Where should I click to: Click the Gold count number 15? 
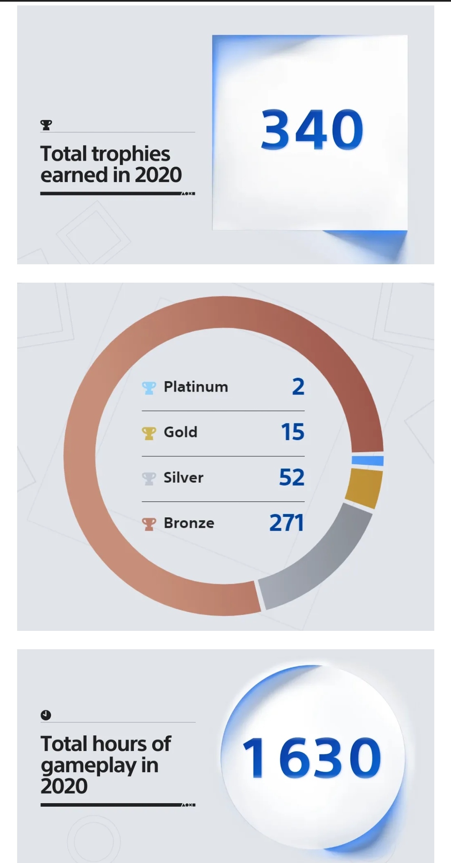coord(293,432)
